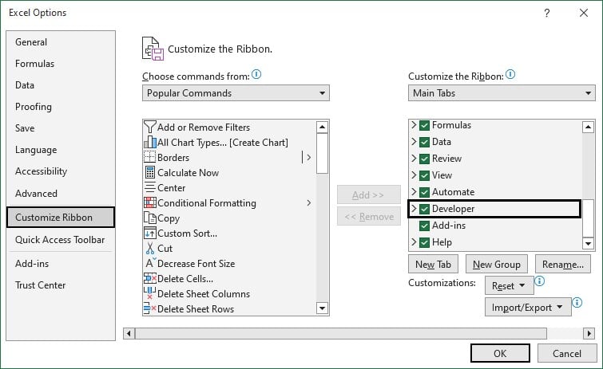Image resolution: width=603 pixels, height=369 pixels.
Task: Click the Add >> button
Action: coord(368,194)
